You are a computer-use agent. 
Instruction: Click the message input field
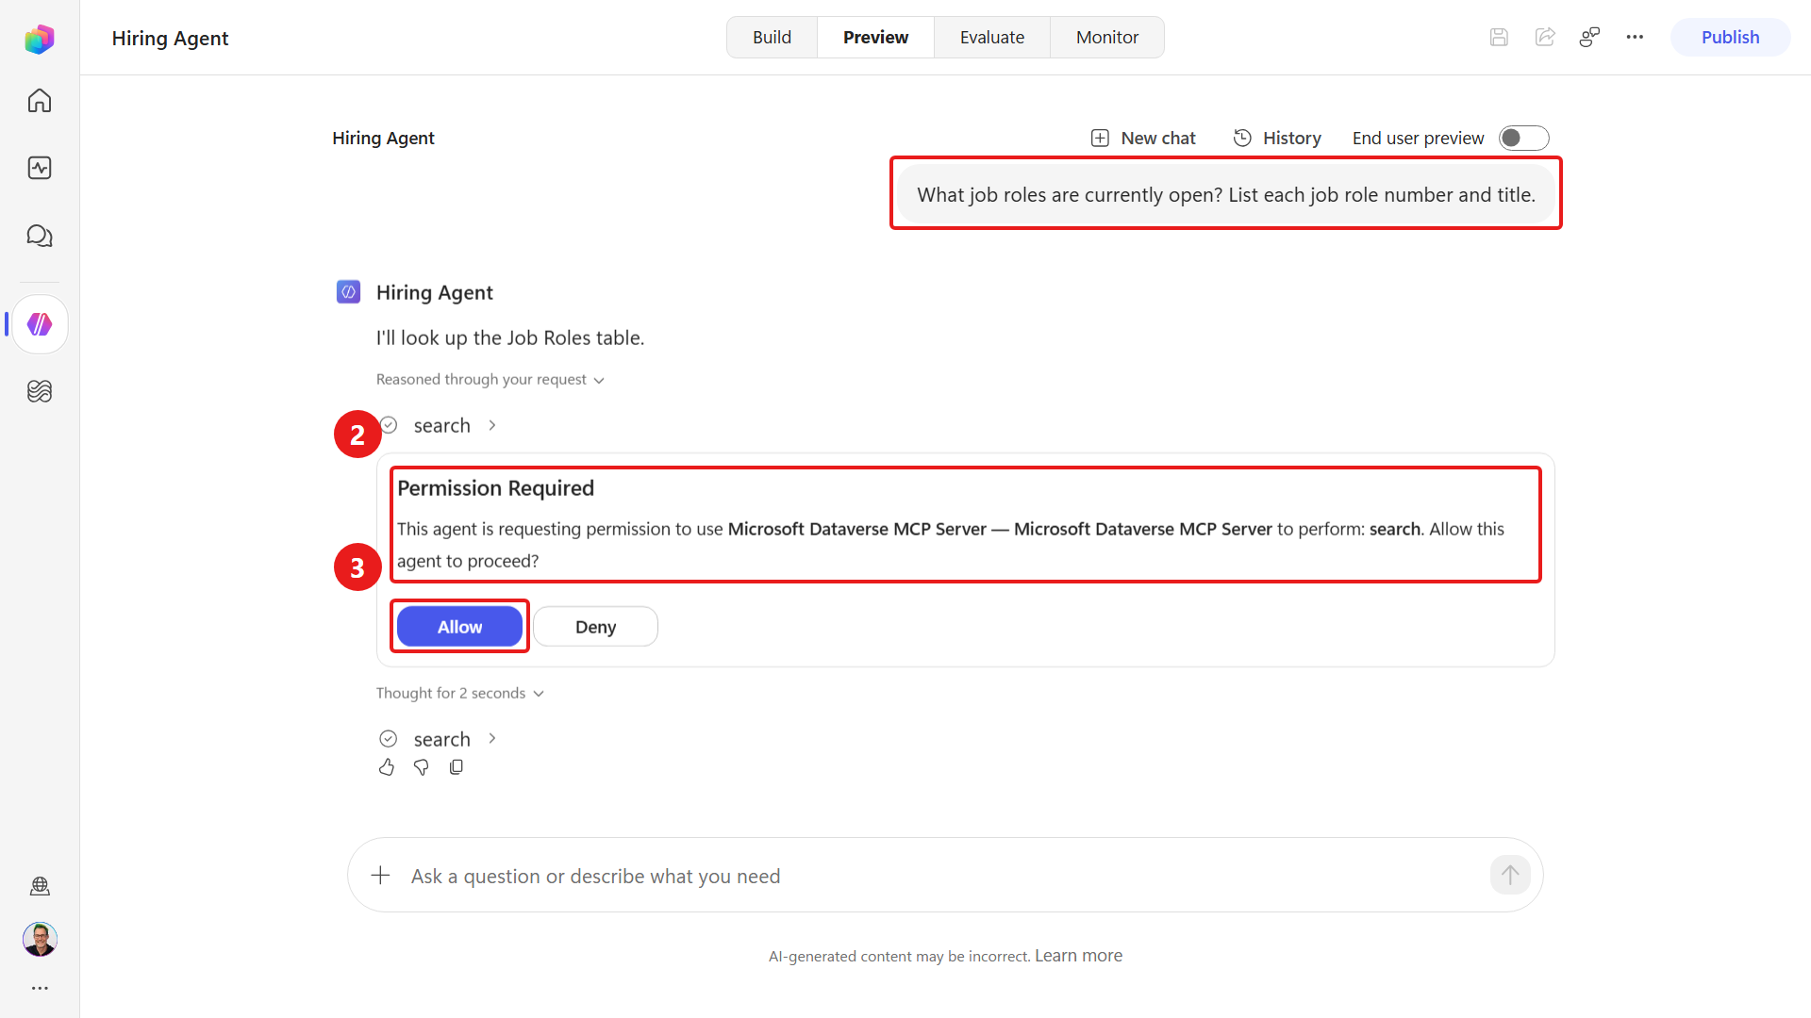pyautogui.click(x=945, y=876)
